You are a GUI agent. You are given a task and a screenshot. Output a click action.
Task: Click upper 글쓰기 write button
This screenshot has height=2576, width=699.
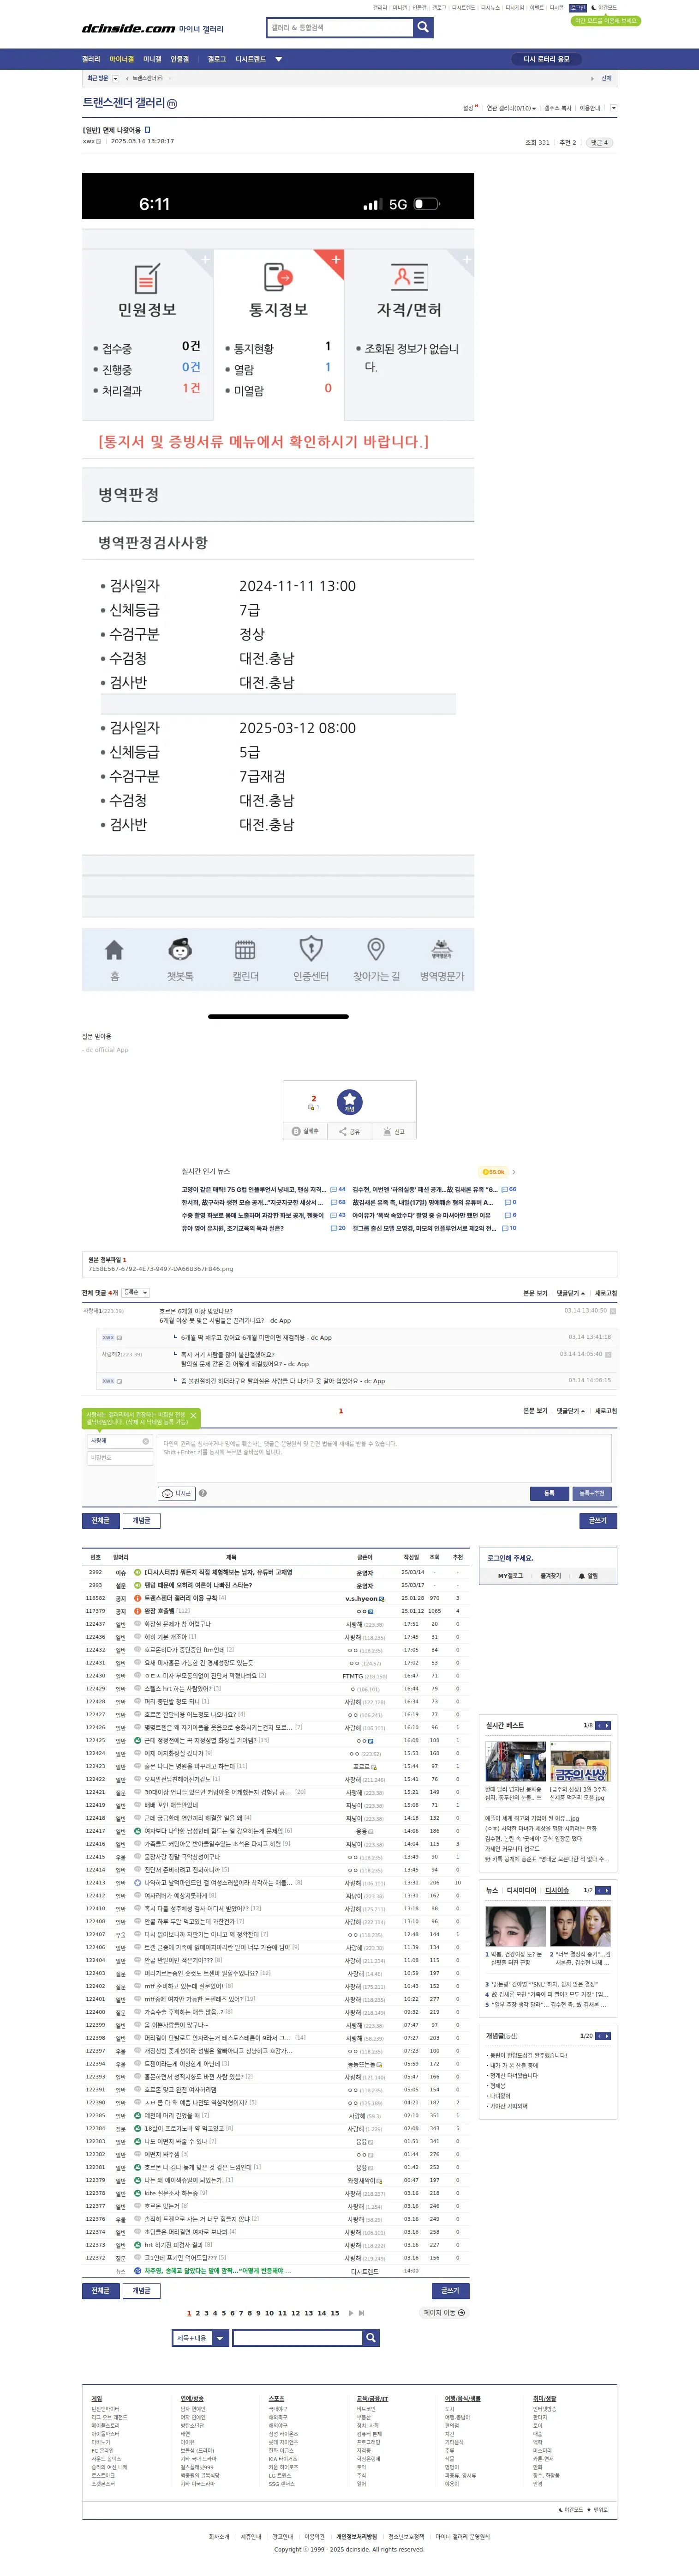point(598,1520)
